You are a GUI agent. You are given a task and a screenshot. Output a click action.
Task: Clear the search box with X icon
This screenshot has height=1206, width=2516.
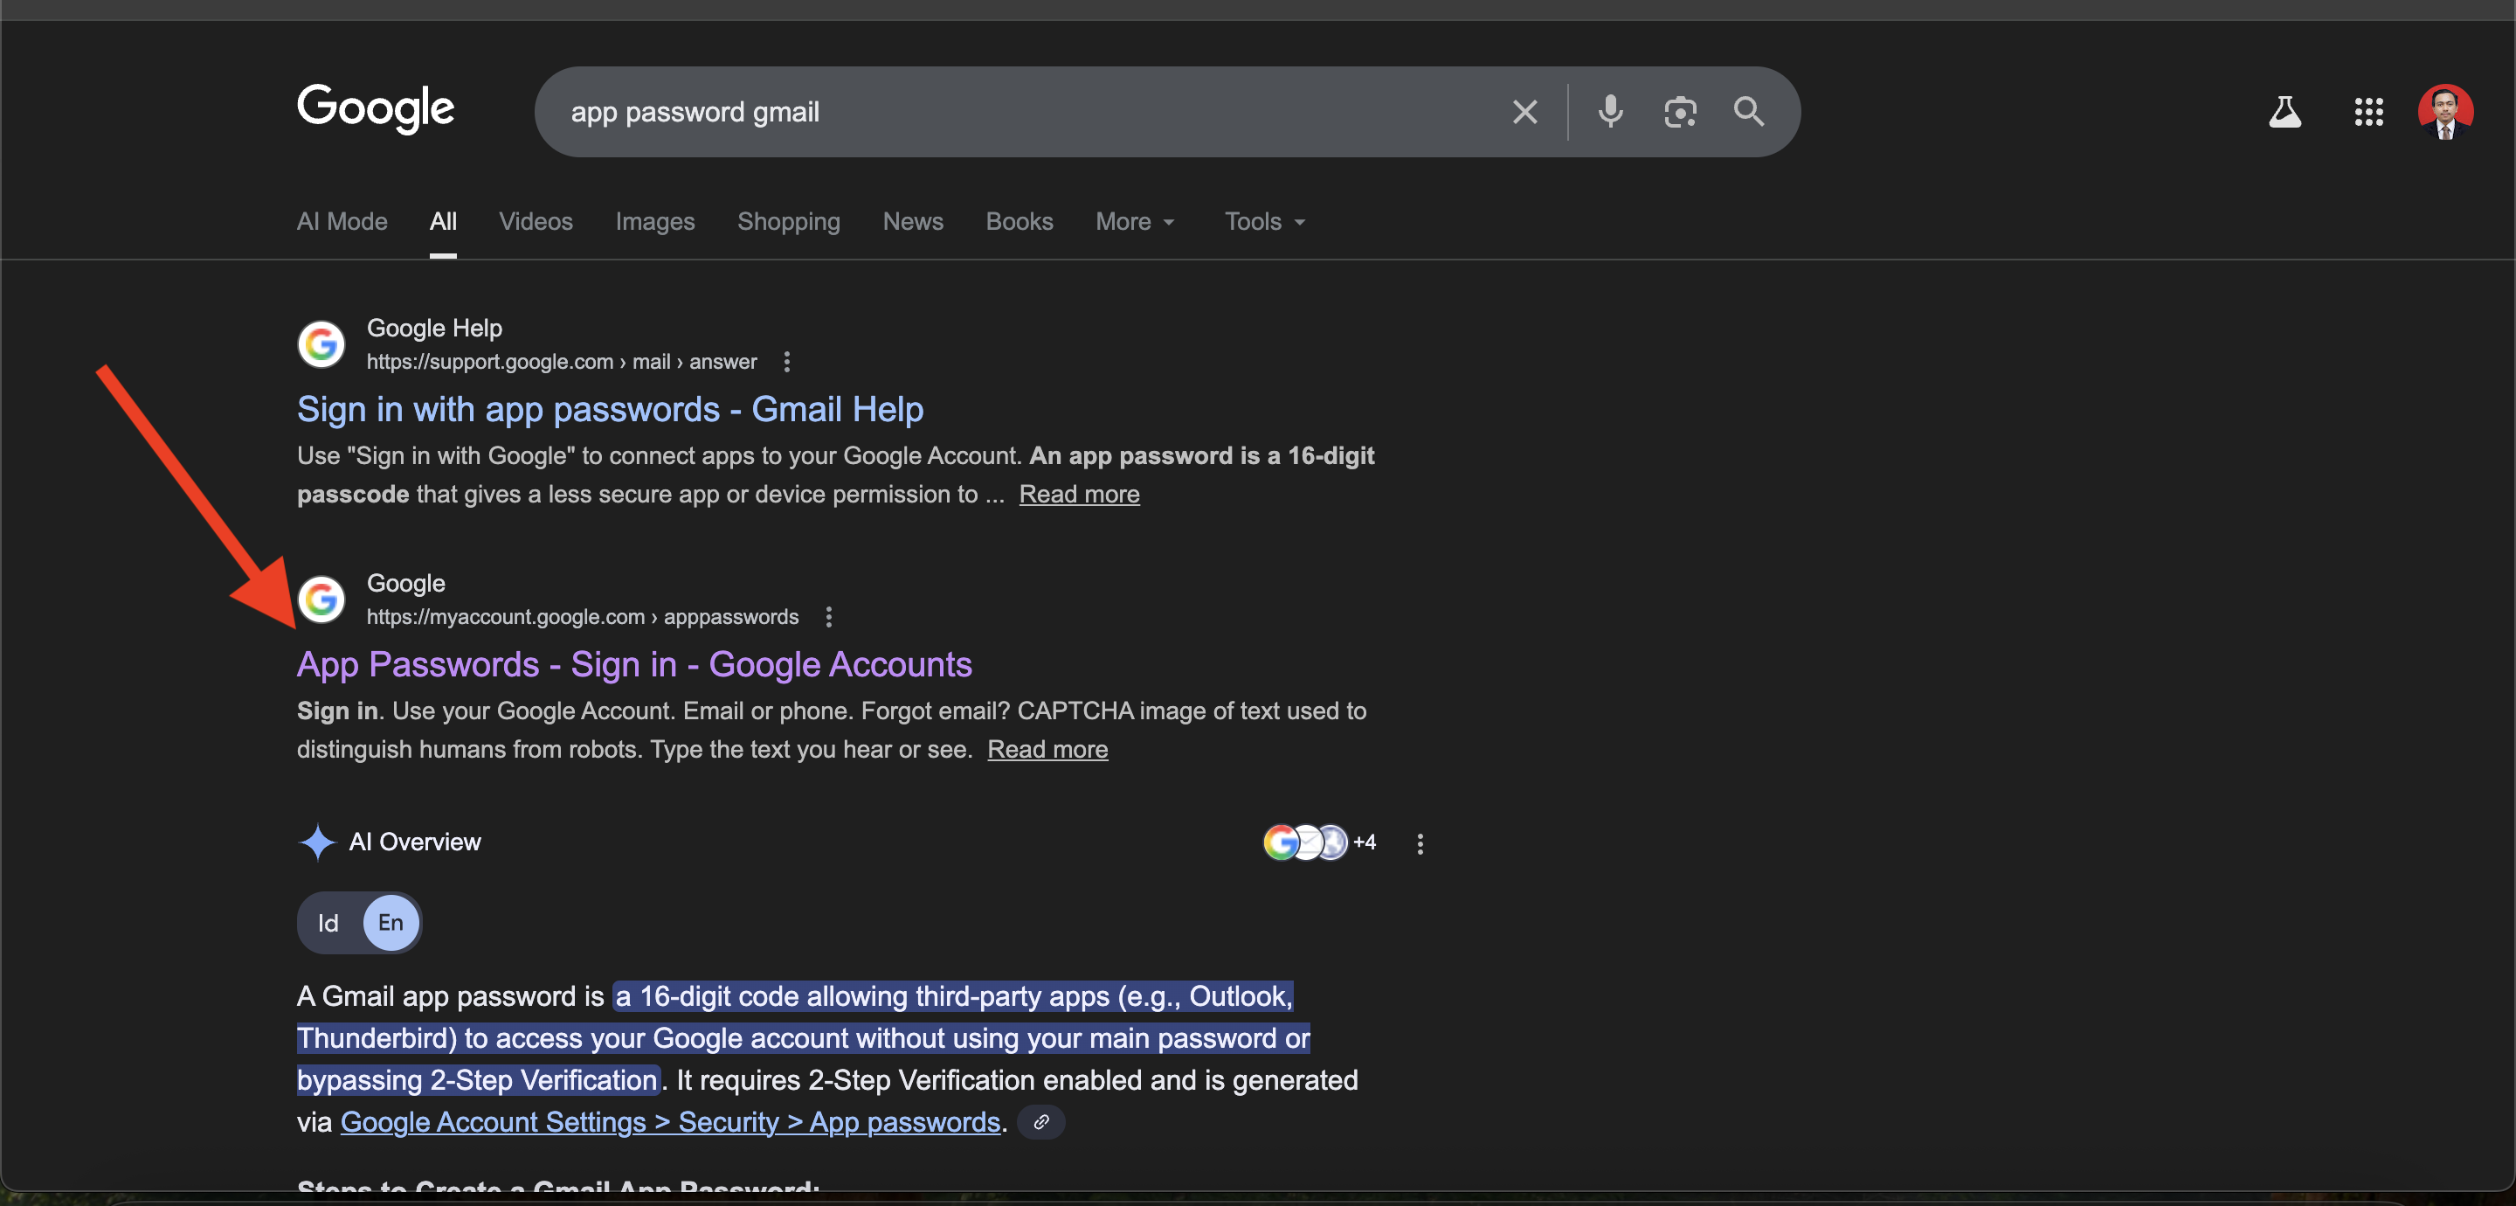(1524, 113)
